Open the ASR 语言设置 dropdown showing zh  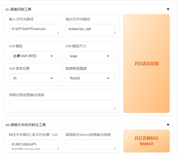pyautogui.click(x=34, y=78)
